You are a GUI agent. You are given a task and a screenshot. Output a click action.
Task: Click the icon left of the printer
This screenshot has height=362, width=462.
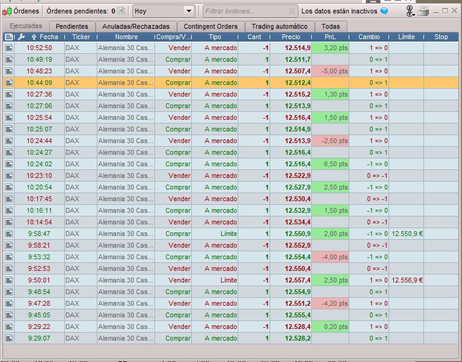[411, 11]
